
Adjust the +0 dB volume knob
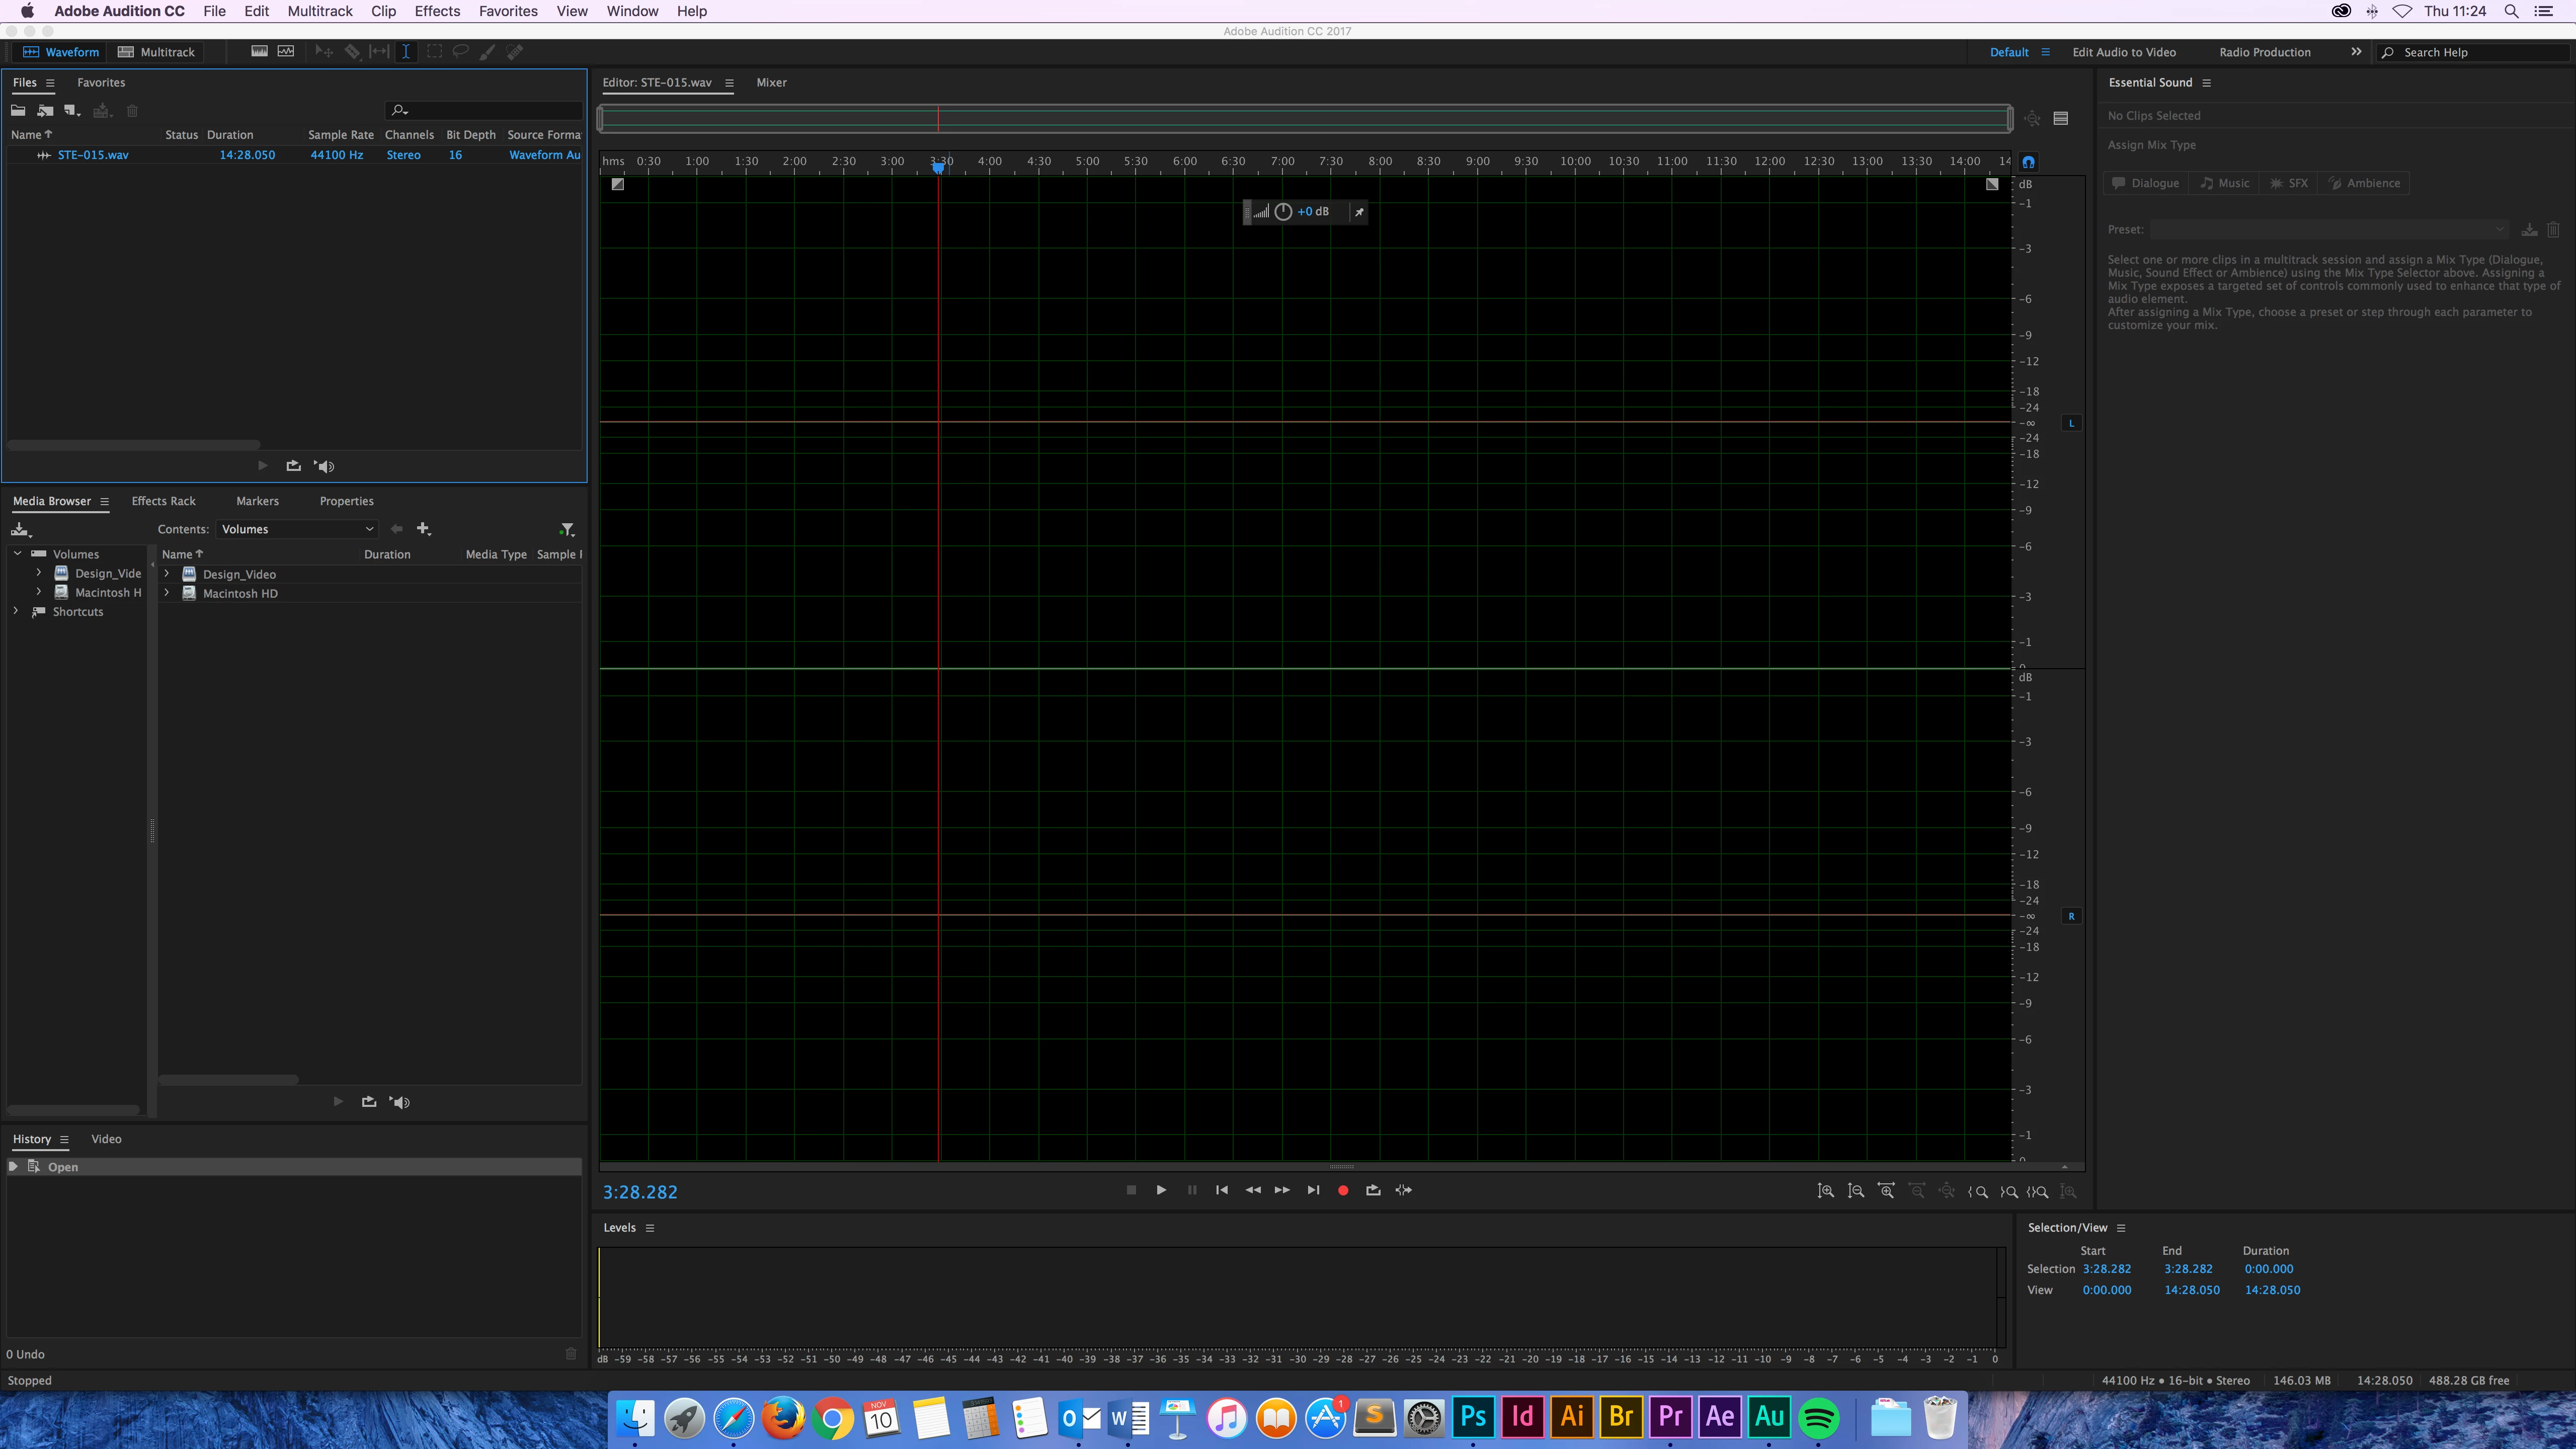(1283, 212)
